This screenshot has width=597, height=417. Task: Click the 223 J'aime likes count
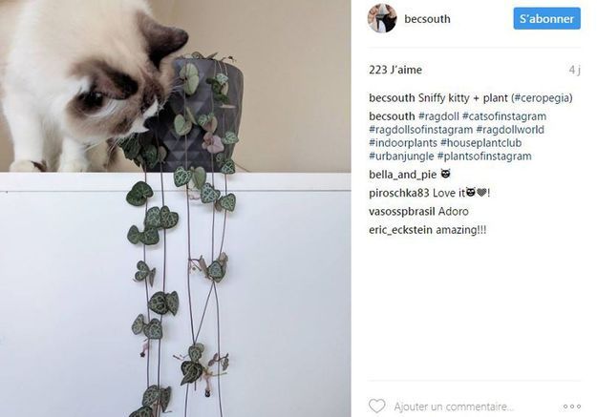point(395,70)
